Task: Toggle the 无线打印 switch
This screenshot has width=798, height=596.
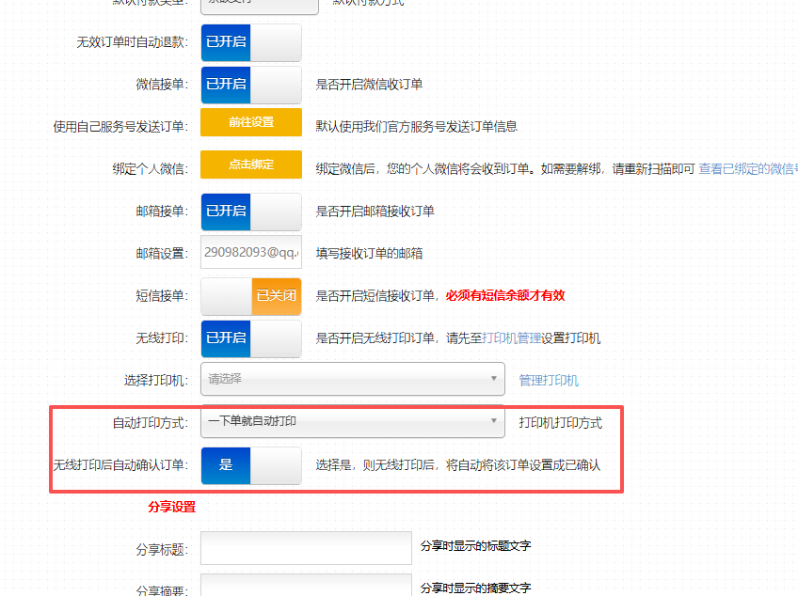Action: click(x=251, y=338)
